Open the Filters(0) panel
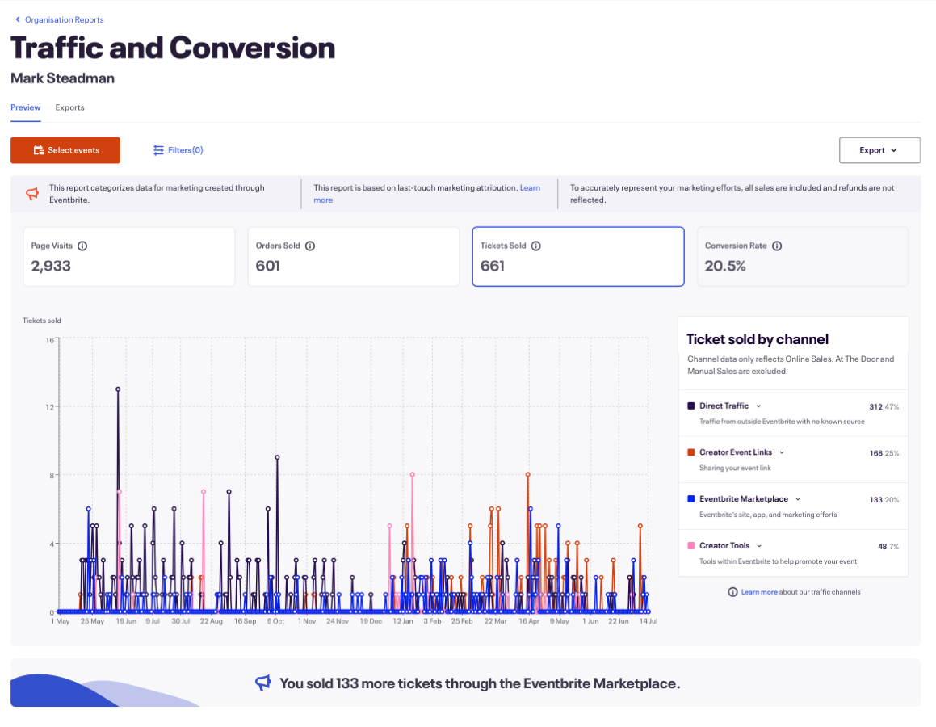This screenshot has height=727, width=936. (178, 150)
